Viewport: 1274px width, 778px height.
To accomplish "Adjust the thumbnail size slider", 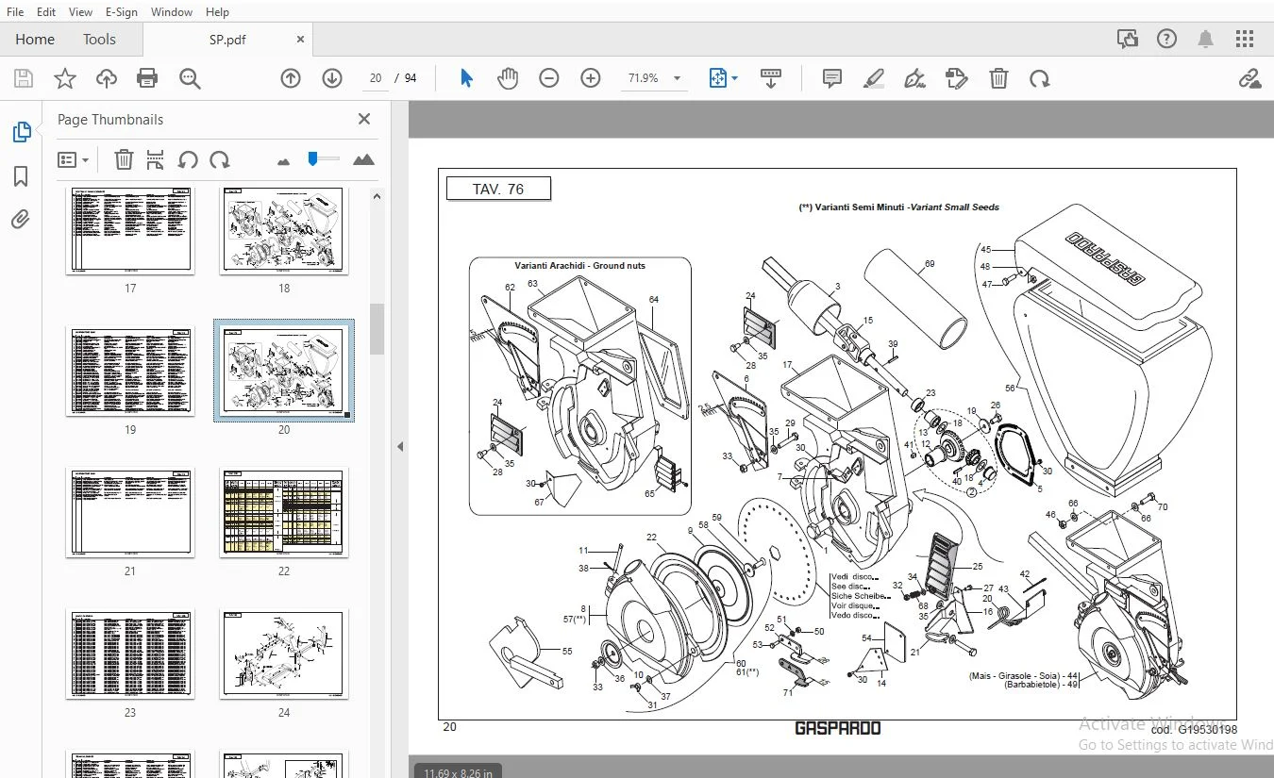I will 311,158.
